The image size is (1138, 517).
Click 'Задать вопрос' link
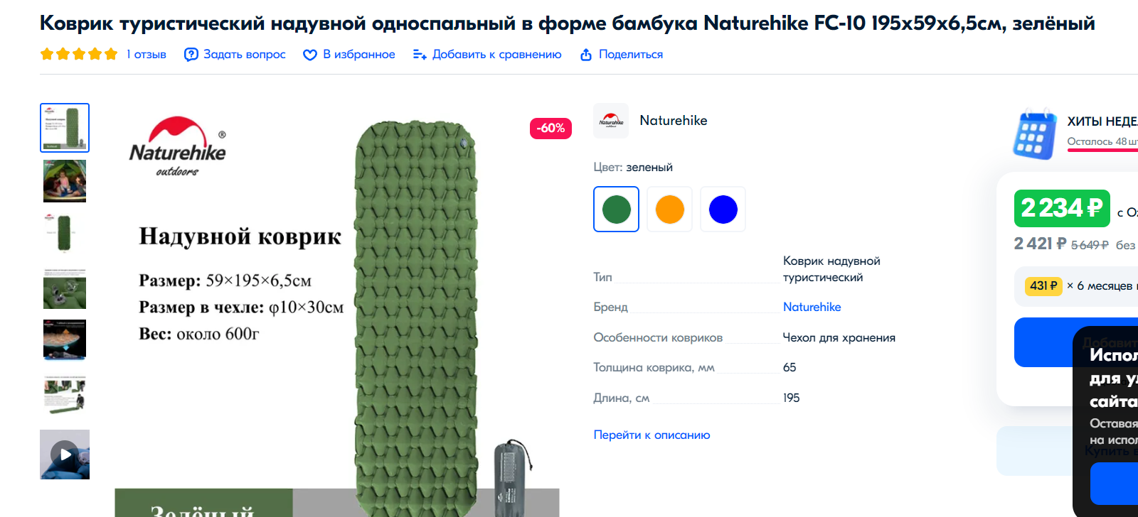coord(245,54)
